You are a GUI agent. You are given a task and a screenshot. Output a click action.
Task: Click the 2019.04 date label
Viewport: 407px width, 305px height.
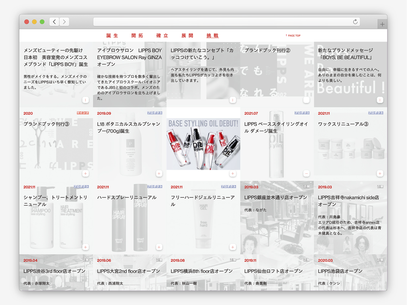(30, 261)
